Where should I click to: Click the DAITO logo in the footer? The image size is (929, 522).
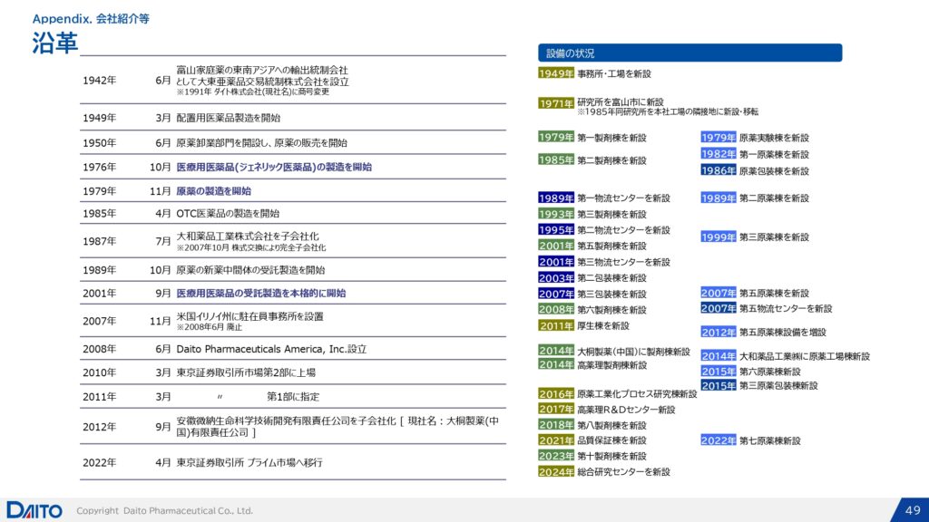(34, 510)
